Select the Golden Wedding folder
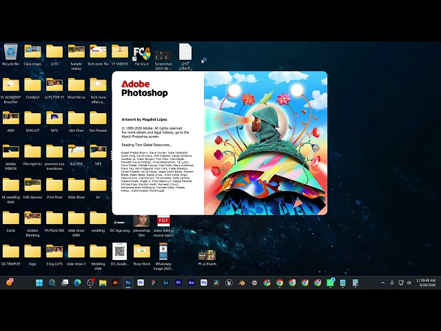Image resolution: width=441 pixels, height=331 pixels. tap(32, 224)
